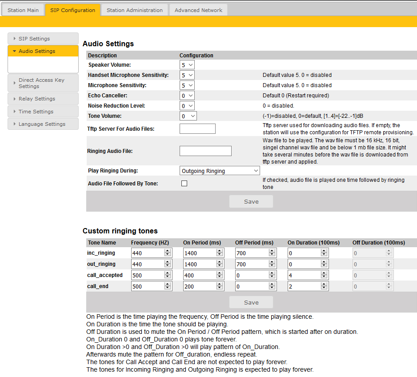The image size is (417, 377).
Task: Open the Speaker Volume dropdown
Action: [x=187, y=65]
